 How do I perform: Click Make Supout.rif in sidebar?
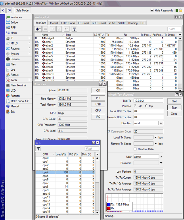pos(19,101)
